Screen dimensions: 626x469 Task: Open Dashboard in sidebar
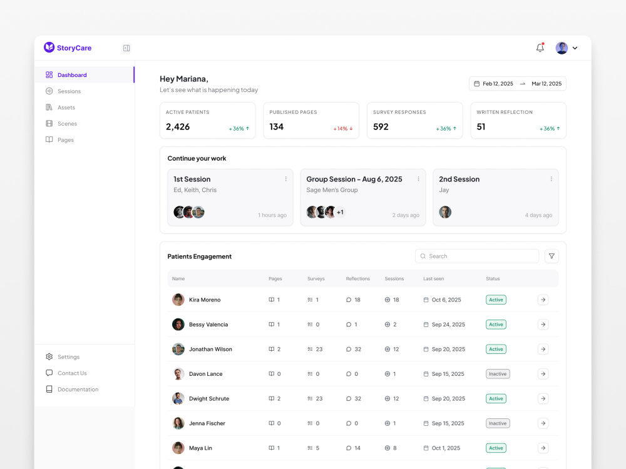(x=85, y=75)
